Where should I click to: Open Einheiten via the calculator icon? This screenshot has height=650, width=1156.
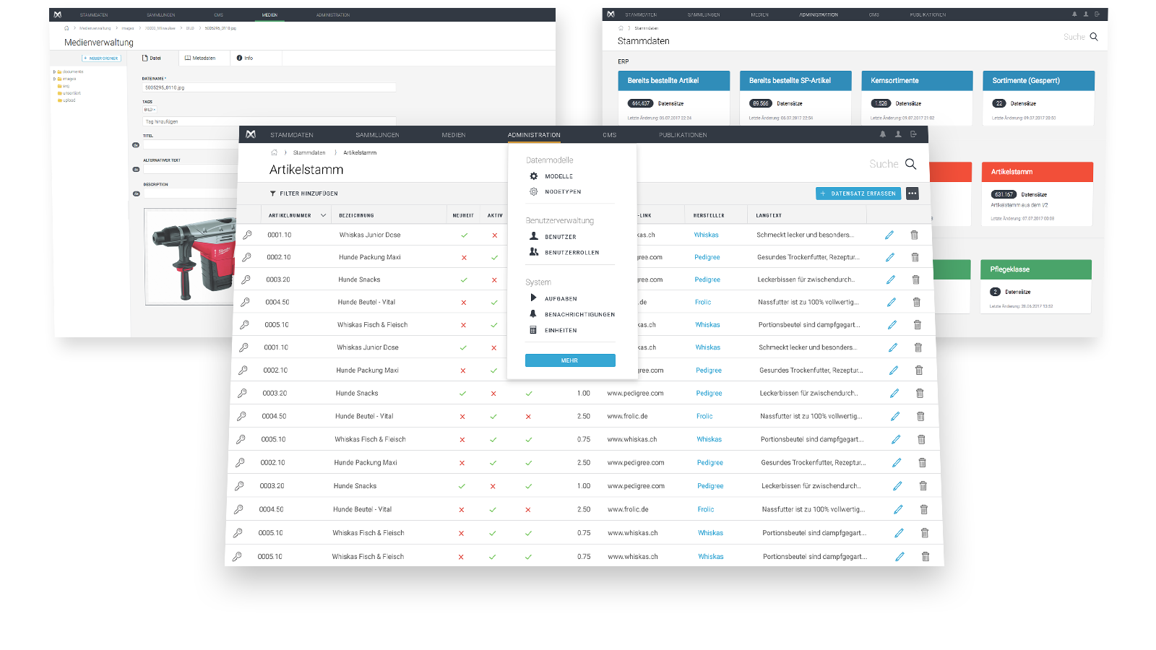[x=534, y=330]
